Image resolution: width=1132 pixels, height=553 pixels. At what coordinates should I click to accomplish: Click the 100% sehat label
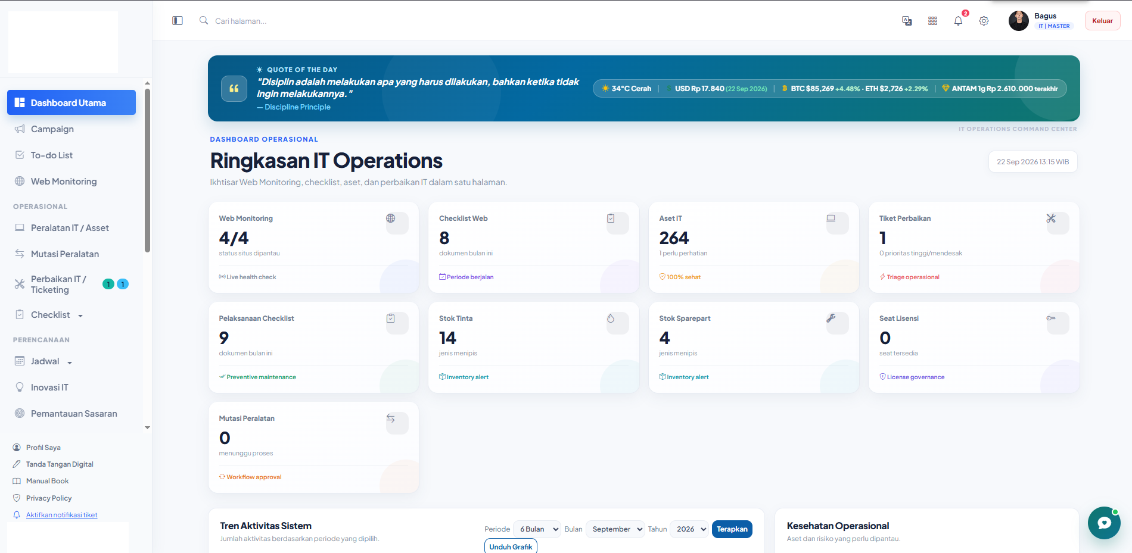(683, 277)
